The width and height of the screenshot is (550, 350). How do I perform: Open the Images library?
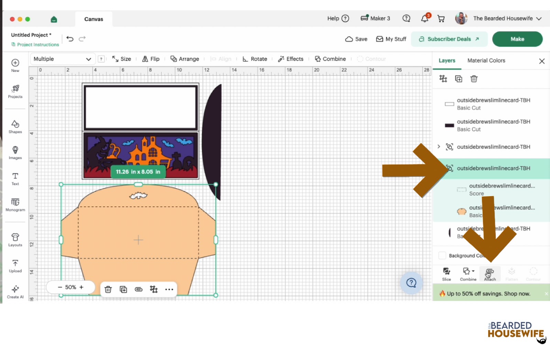[x=15, y=153]
